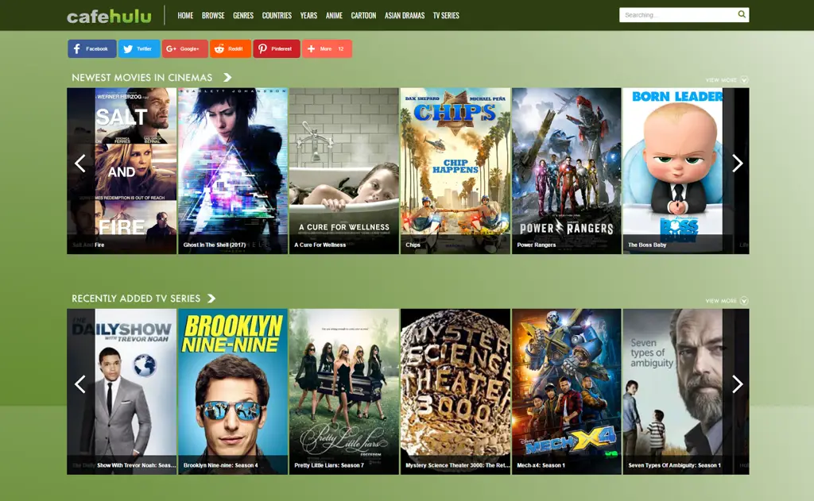
Task: Open the Asian Dramas menu item
Action: click(405, 16)
